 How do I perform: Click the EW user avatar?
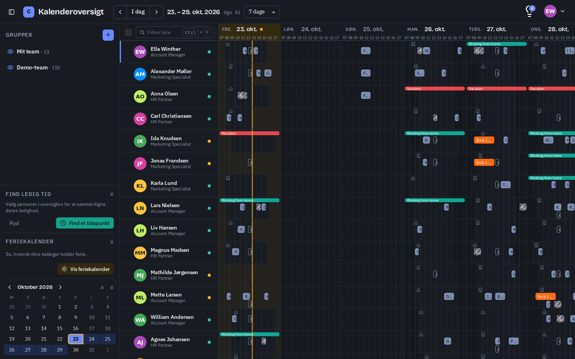(x=550, y=11)
